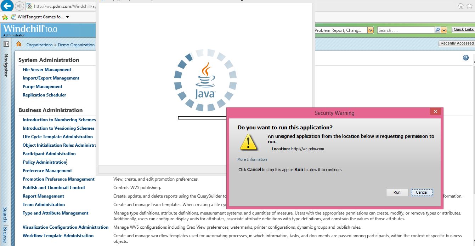Open the Demo Organization breadcrumb link
This screenshot has height=246, width=475.
(x=76, y=45)
